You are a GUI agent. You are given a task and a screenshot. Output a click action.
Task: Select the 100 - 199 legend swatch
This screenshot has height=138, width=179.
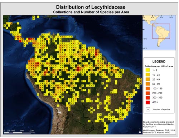pos(147,88)
